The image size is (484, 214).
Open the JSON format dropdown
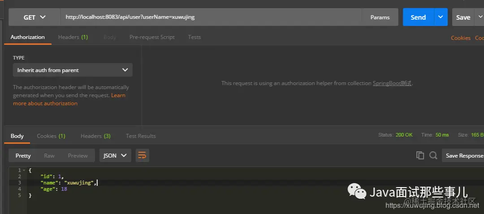point(115,156)
